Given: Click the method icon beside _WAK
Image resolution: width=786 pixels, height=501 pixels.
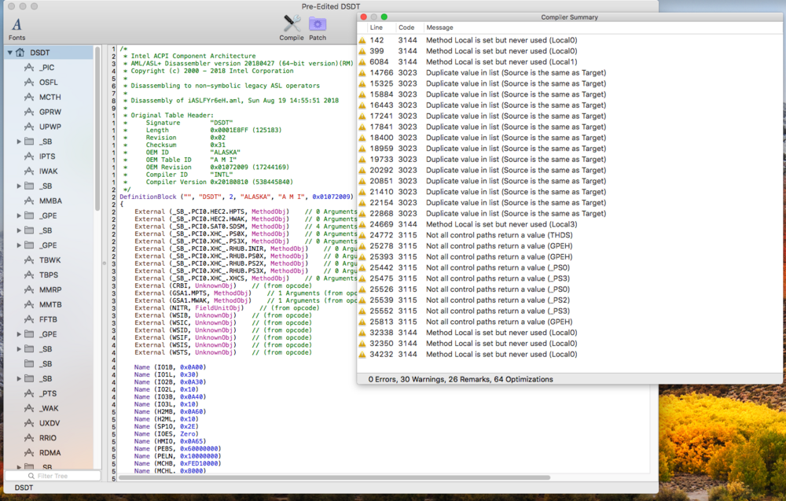Looking at the screenshot, I should tap(29, 408).
